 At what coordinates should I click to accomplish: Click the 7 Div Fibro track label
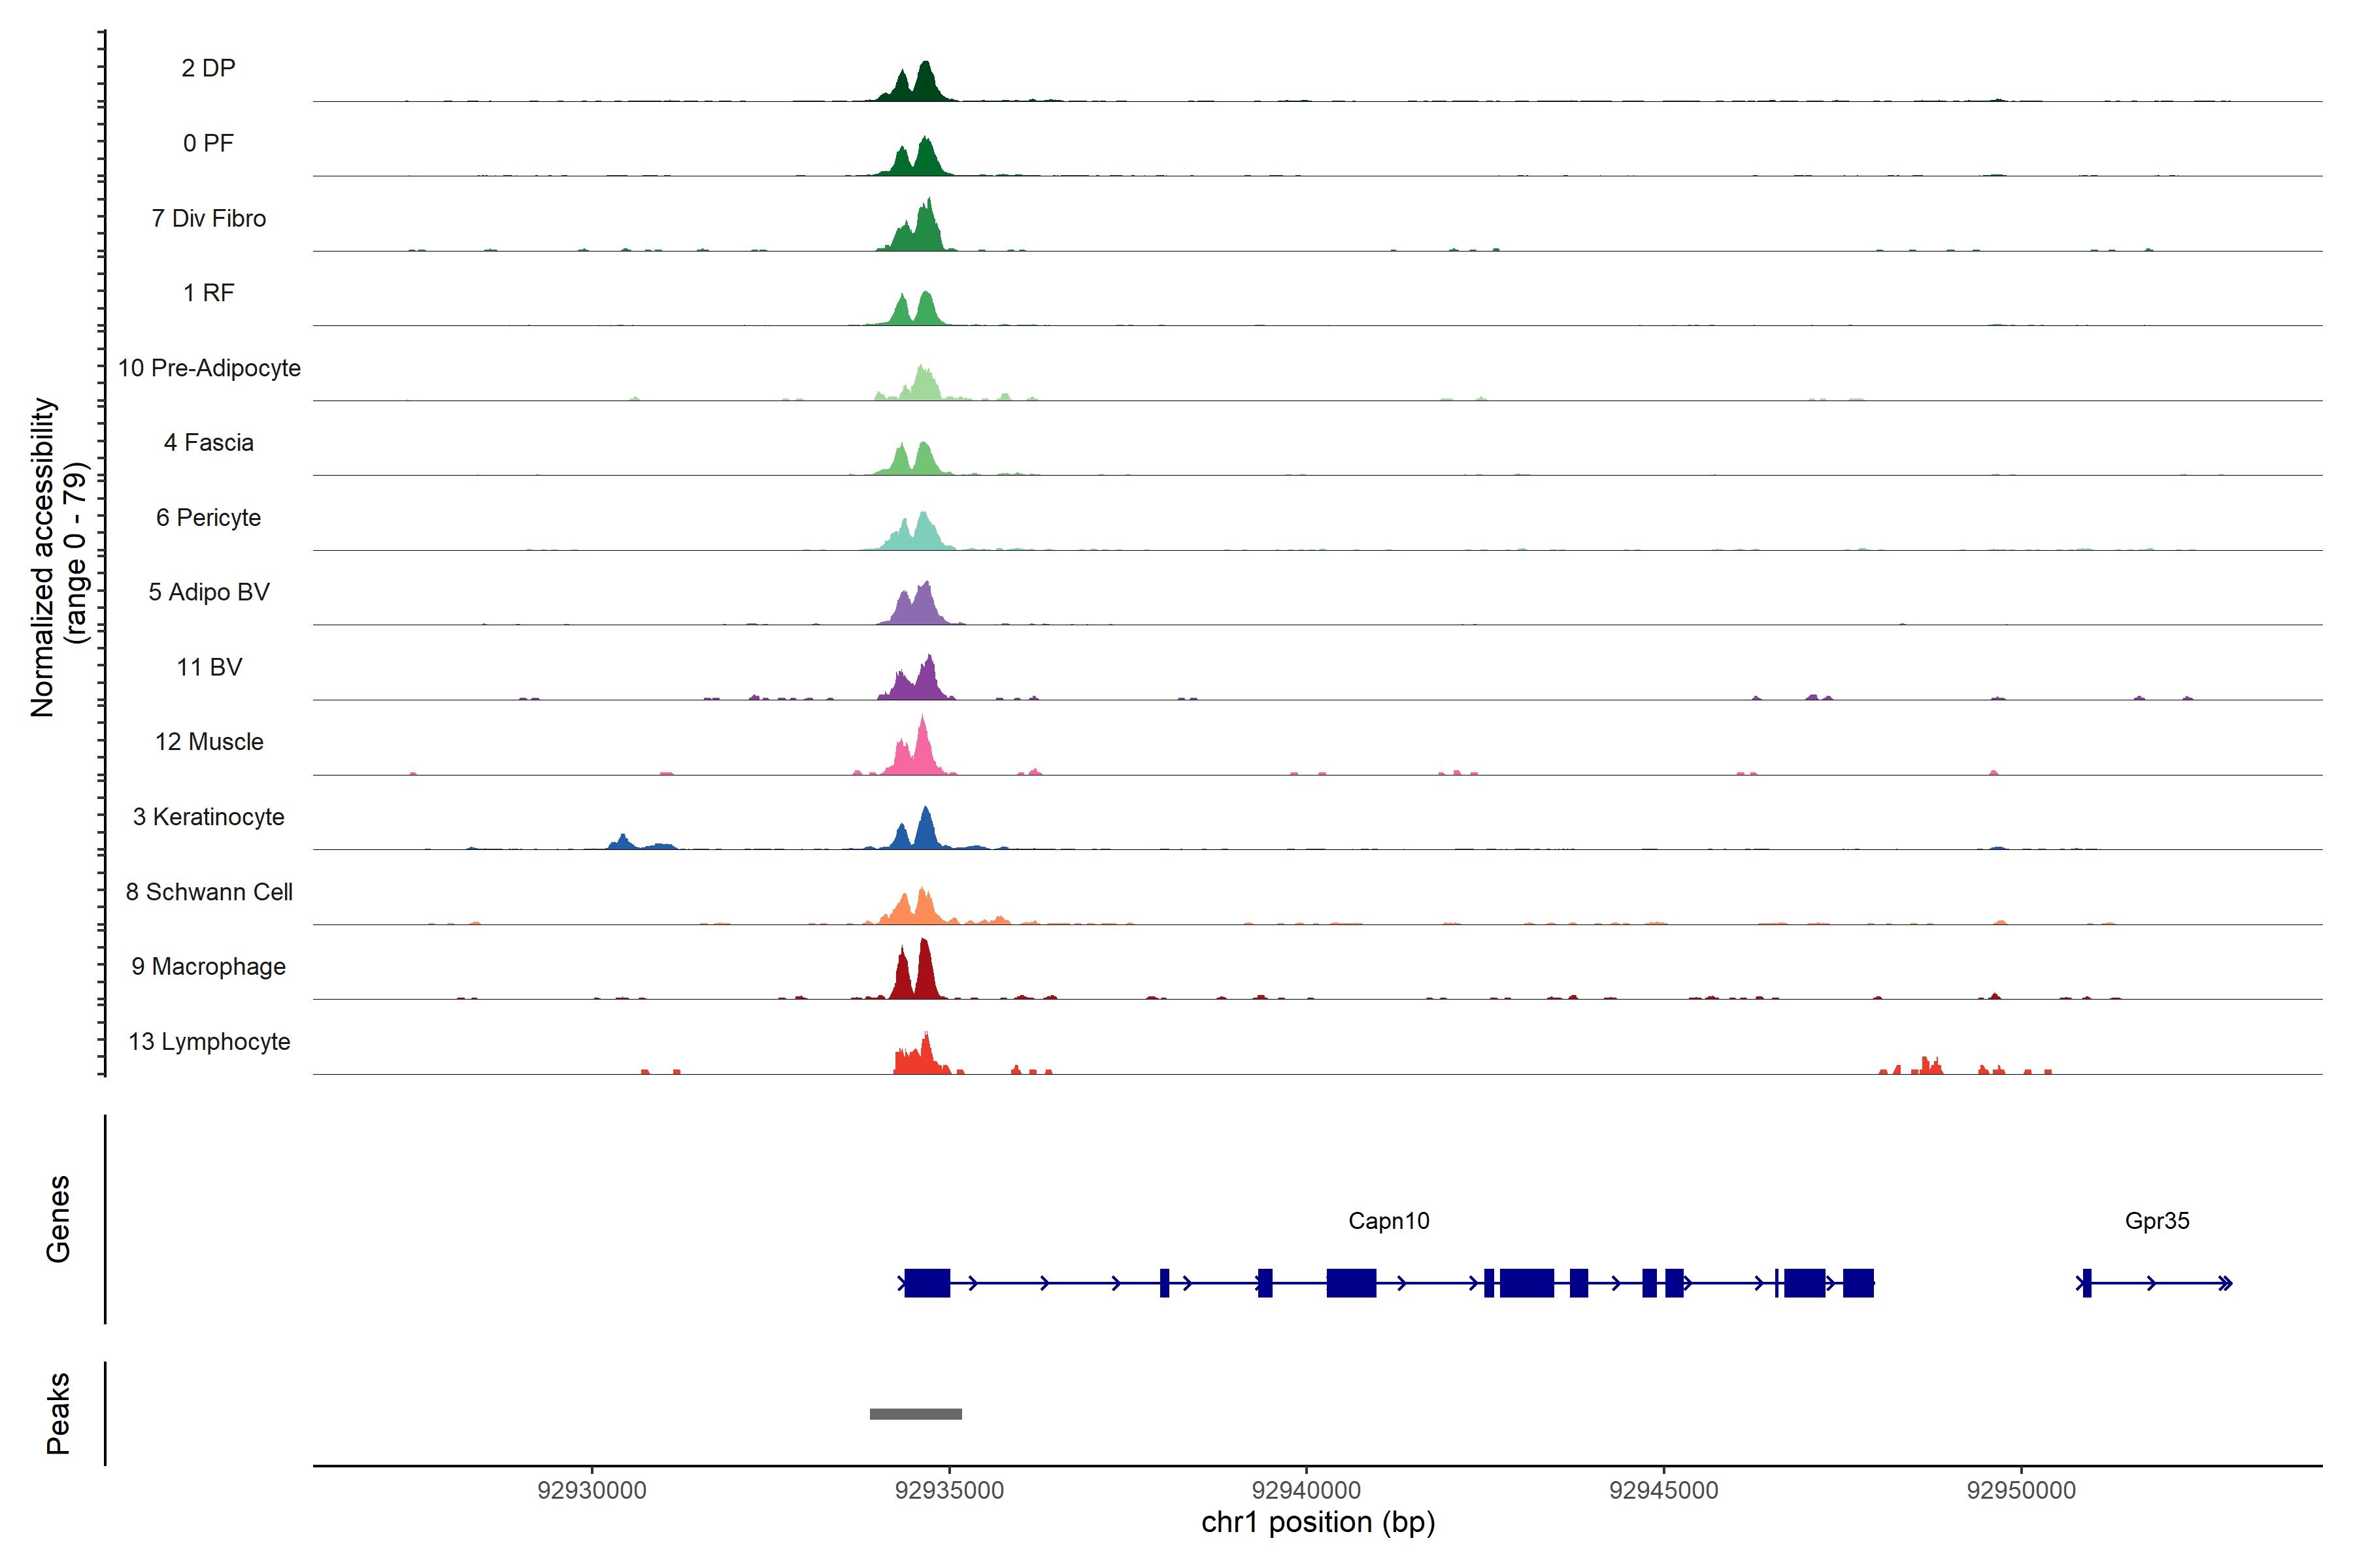tap(209, 218)
